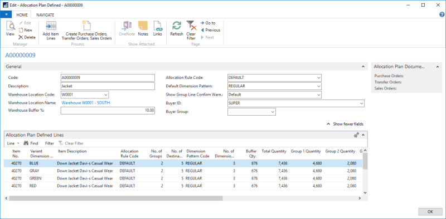Click the vertical scrollbar thumb of lines grid
Viewport: 446px width, 219px height.
click(x=365, y=161)
